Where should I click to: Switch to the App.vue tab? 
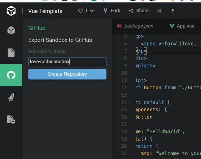(x=182, y=26)
